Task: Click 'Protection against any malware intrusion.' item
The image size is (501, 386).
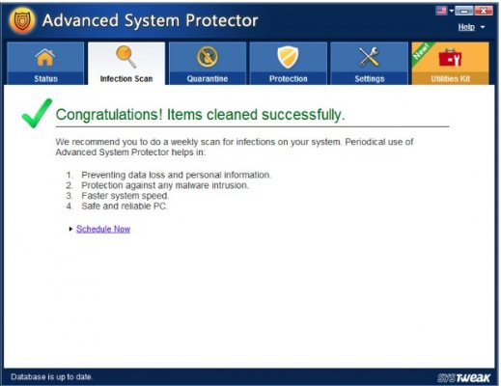Action: point(165,185)
